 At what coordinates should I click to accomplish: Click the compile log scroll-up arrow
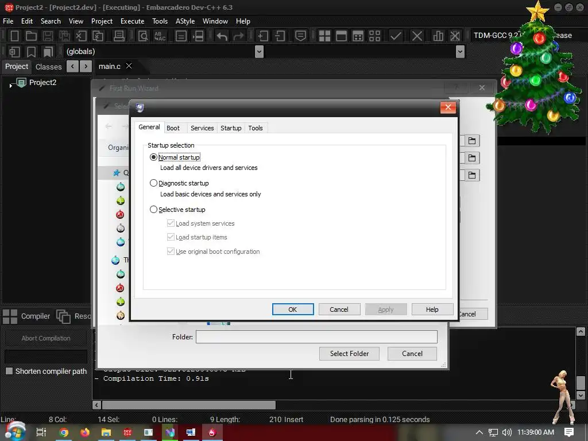[x=581, y=331]
